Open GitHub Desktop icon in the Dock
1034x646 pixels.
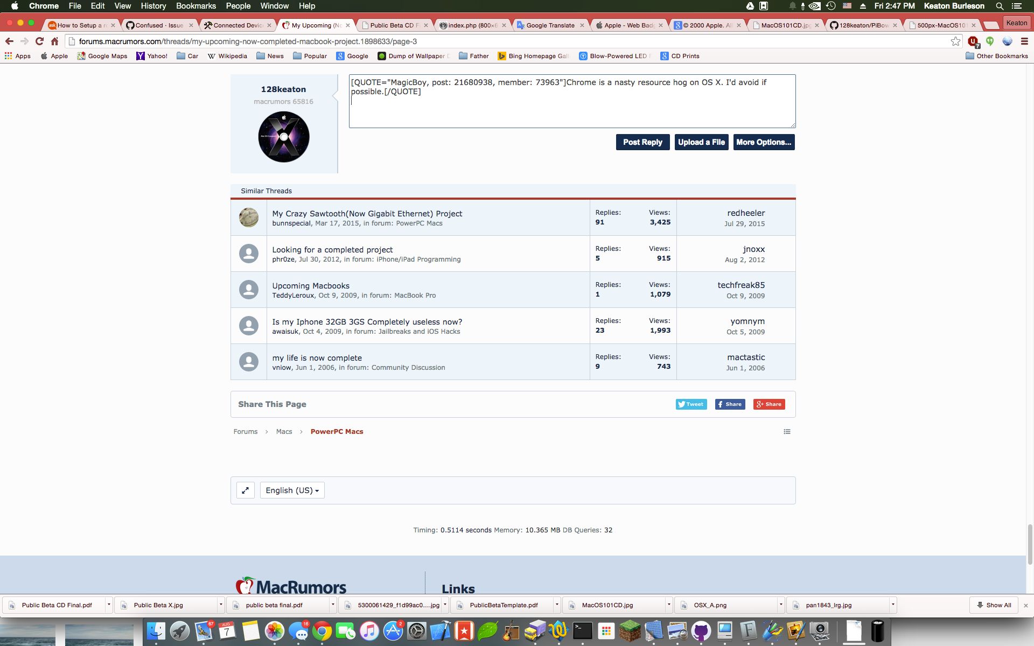click(x=701, y=631)
